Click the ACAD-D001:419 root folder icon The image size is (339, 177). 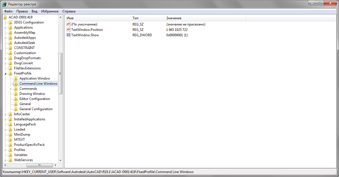(5, 17)
